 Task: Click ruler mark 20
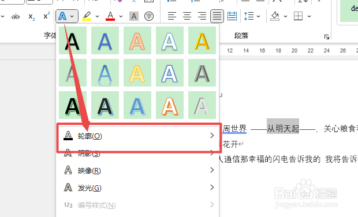point(294,50)
